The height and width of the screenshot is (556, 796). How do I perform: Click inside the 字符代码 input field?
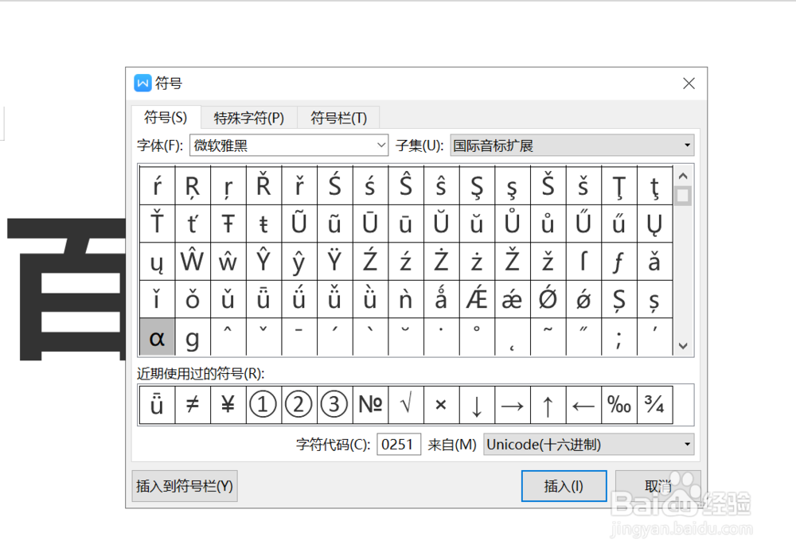pyautogui.click(x=399, y=444)
